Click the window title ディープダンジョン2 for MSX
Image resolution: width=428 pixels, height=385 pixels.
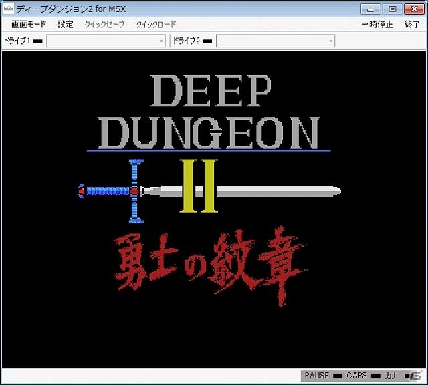[x=72, y=9]
